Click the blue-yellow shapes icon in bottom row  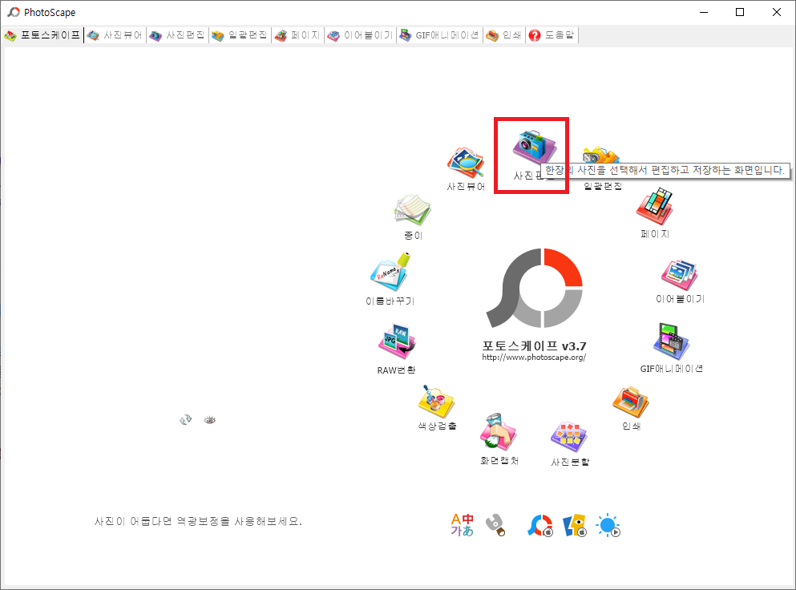coord(575,526)
